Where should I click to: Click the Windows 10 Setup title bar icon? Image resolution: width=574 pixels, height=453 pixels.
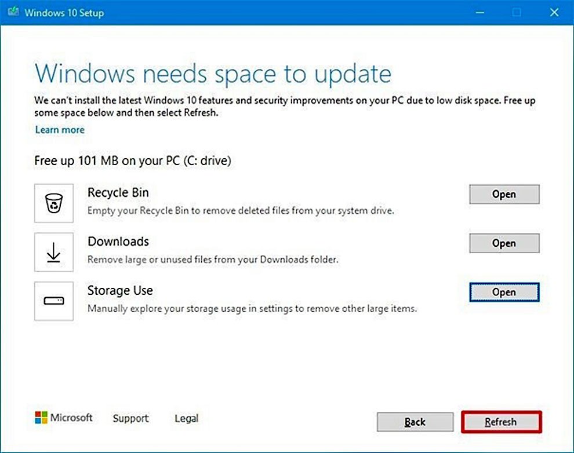coord(13,12)
